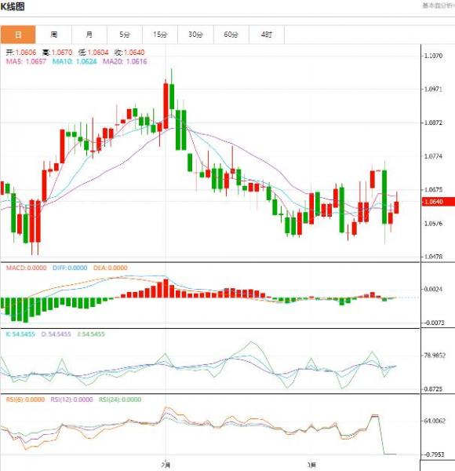Viewport: 455px width, 471px height.
Task: Click the MA10 indicator label
Action: click(75, 61)
